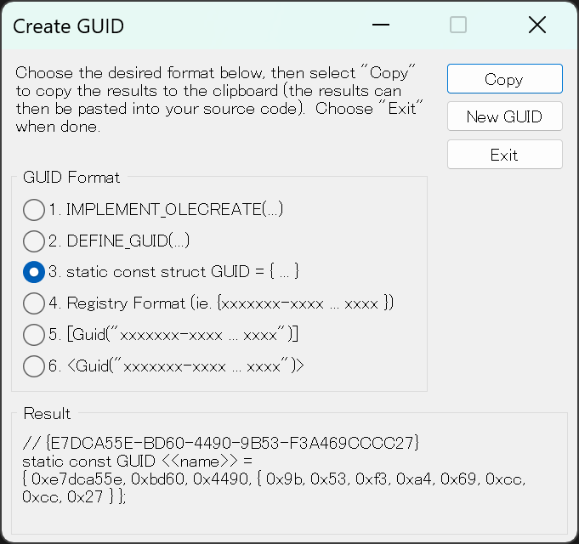
Task: Select static const struct GUID option
Action: coord(34,272)
